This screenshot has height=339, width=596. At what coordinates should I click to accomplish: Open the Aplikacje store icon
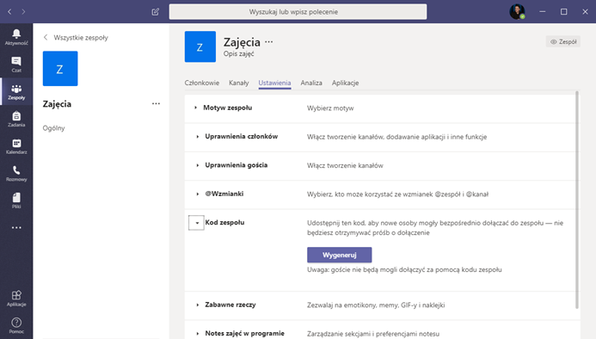pos(16,299)
